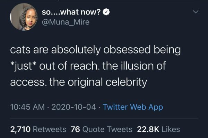Click the 76 quote count number

pos(75,129)
